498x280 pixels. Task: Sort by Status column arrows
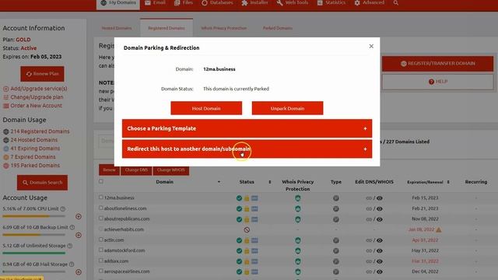[x=270, y=182]
